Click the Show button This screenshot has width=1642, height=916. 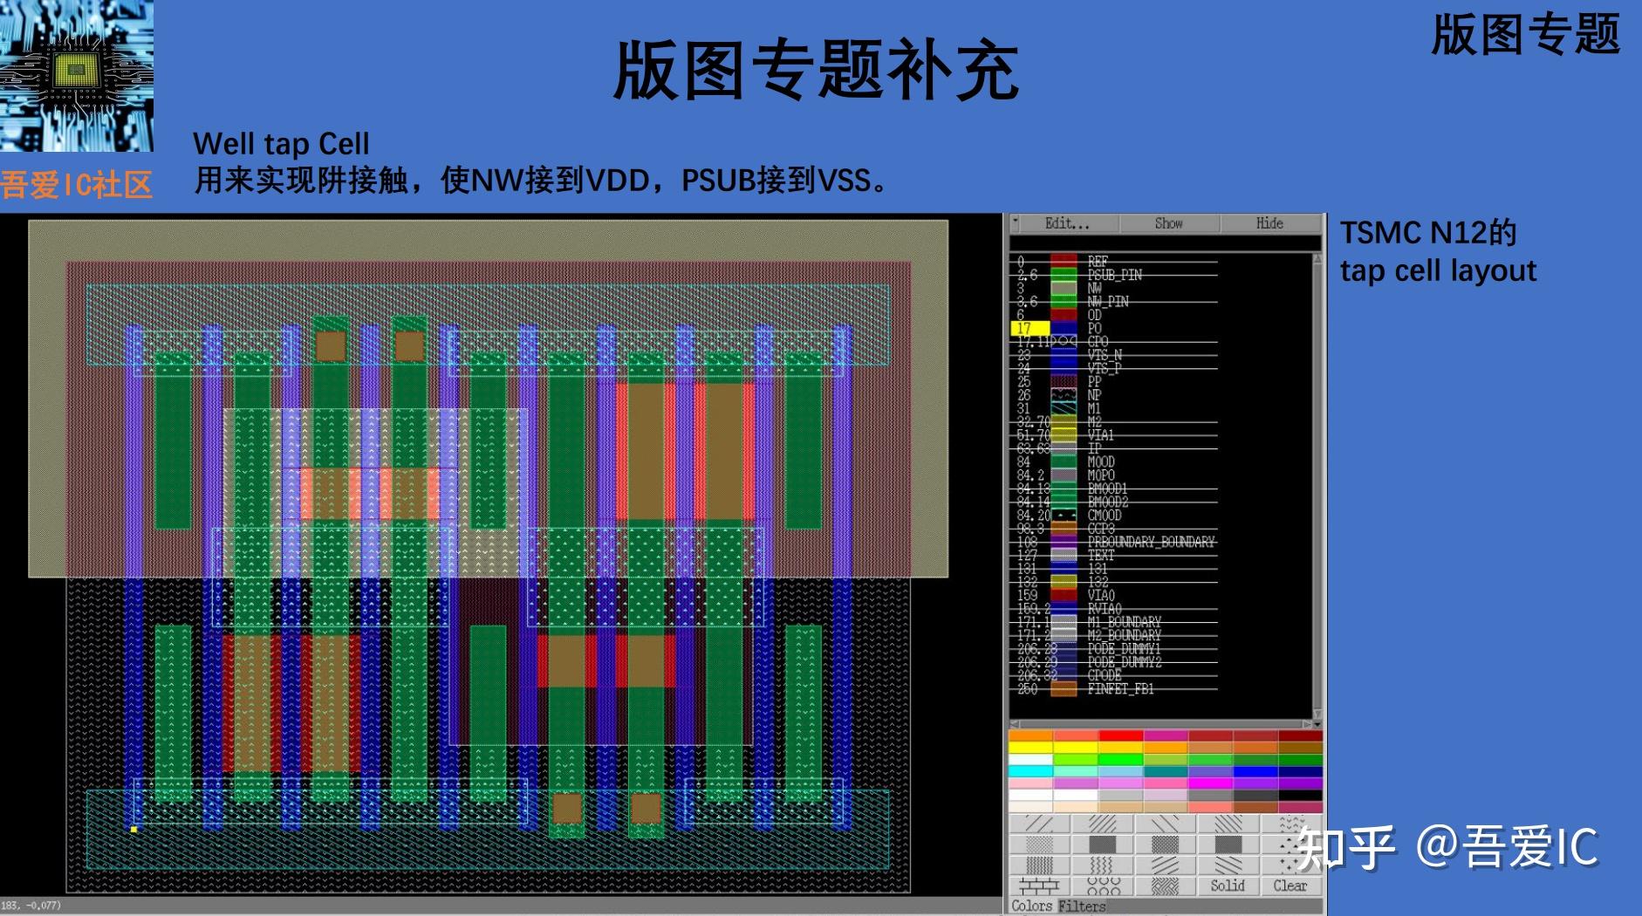point(1169,223)
